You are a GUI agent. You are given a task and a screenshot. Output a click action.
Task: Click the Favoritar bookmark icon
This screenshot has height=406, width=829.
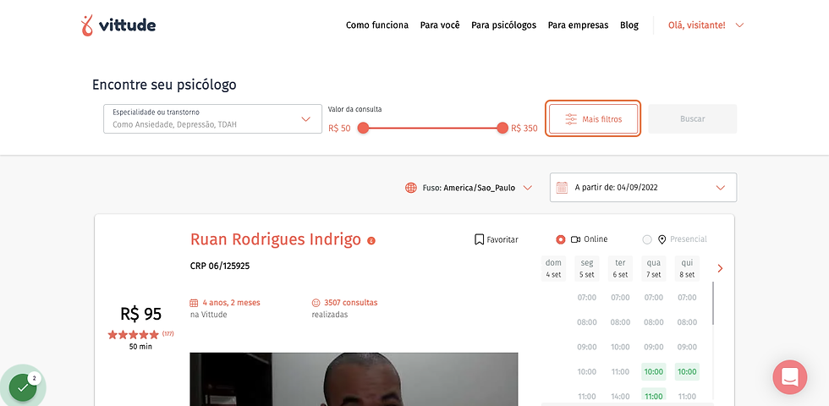click(479, 239)
